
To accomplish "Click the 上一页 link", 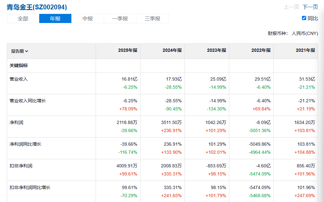I will tap(291, 7).
